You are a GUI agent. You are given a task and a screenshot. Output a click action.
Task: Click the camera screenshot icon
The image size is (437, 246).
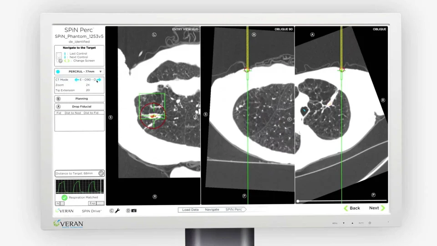(x=134, y=211)
